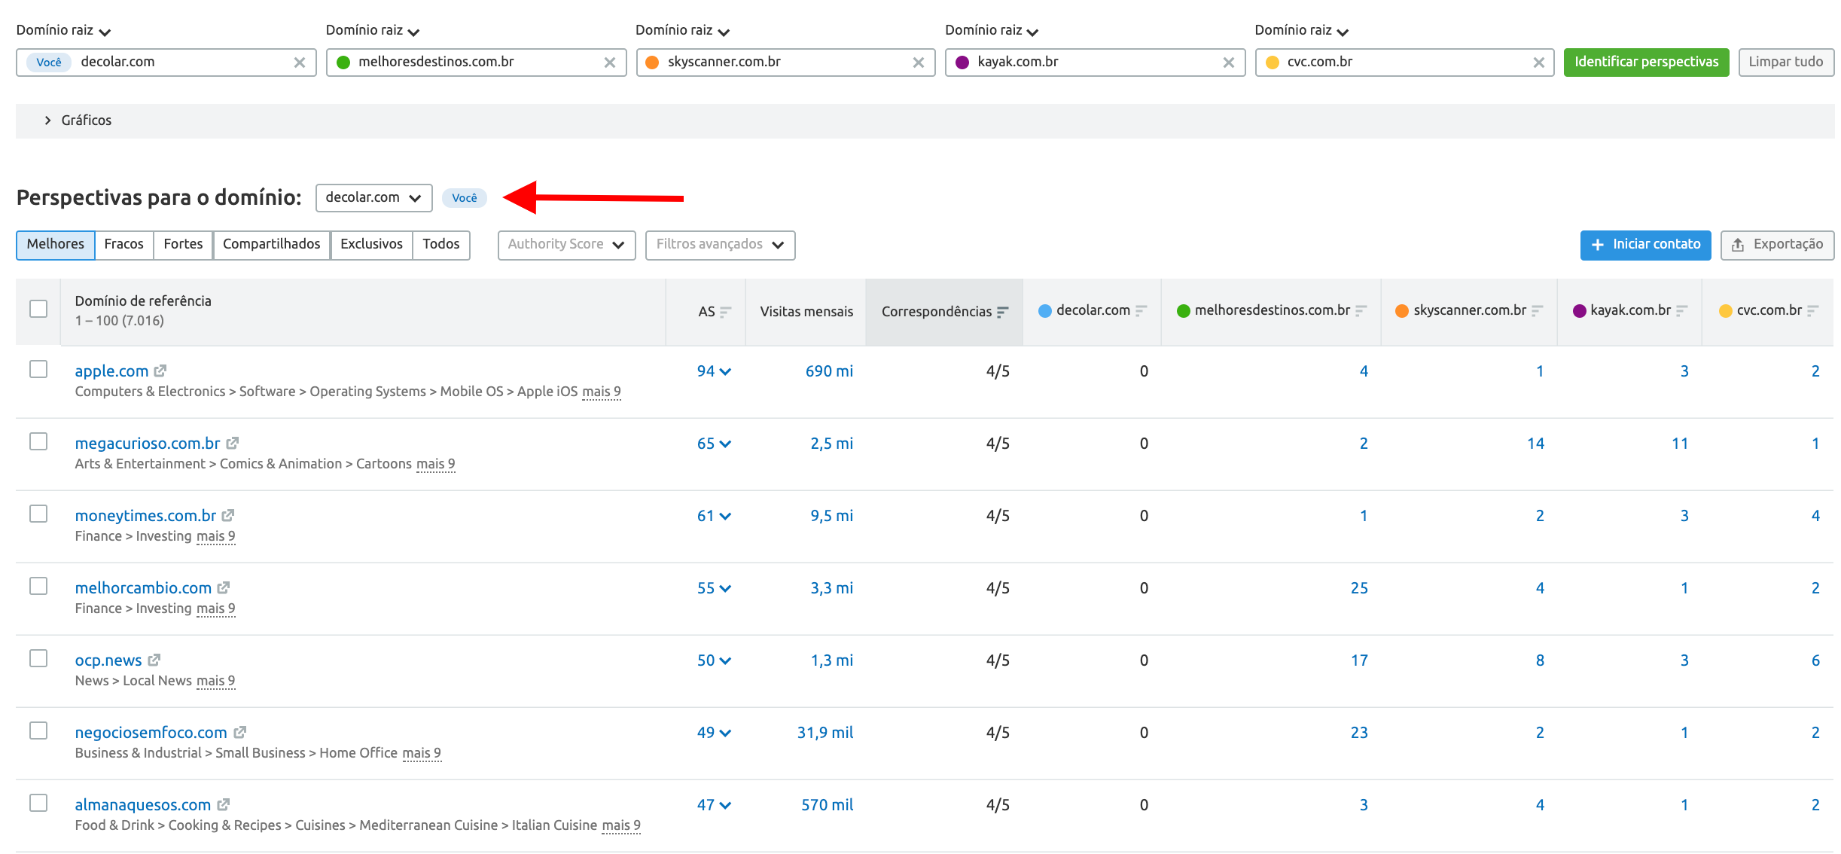Viewport: 1841px width, 854px height.
Task: Open the decolar.com perspective domain dropdown
Action: 373,198
